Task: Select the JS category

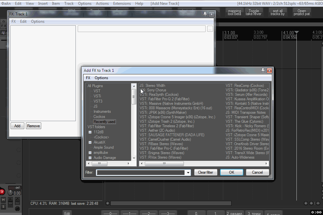Action: click(x=95, y=106)
